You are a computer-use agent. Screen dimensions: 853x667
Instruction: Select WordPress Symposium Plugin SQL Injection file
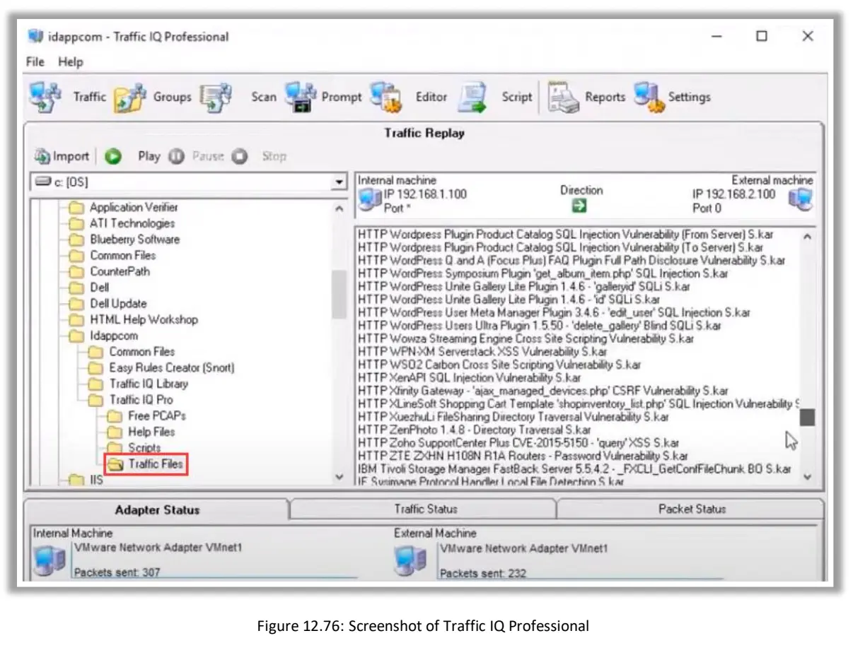point(534,274)
